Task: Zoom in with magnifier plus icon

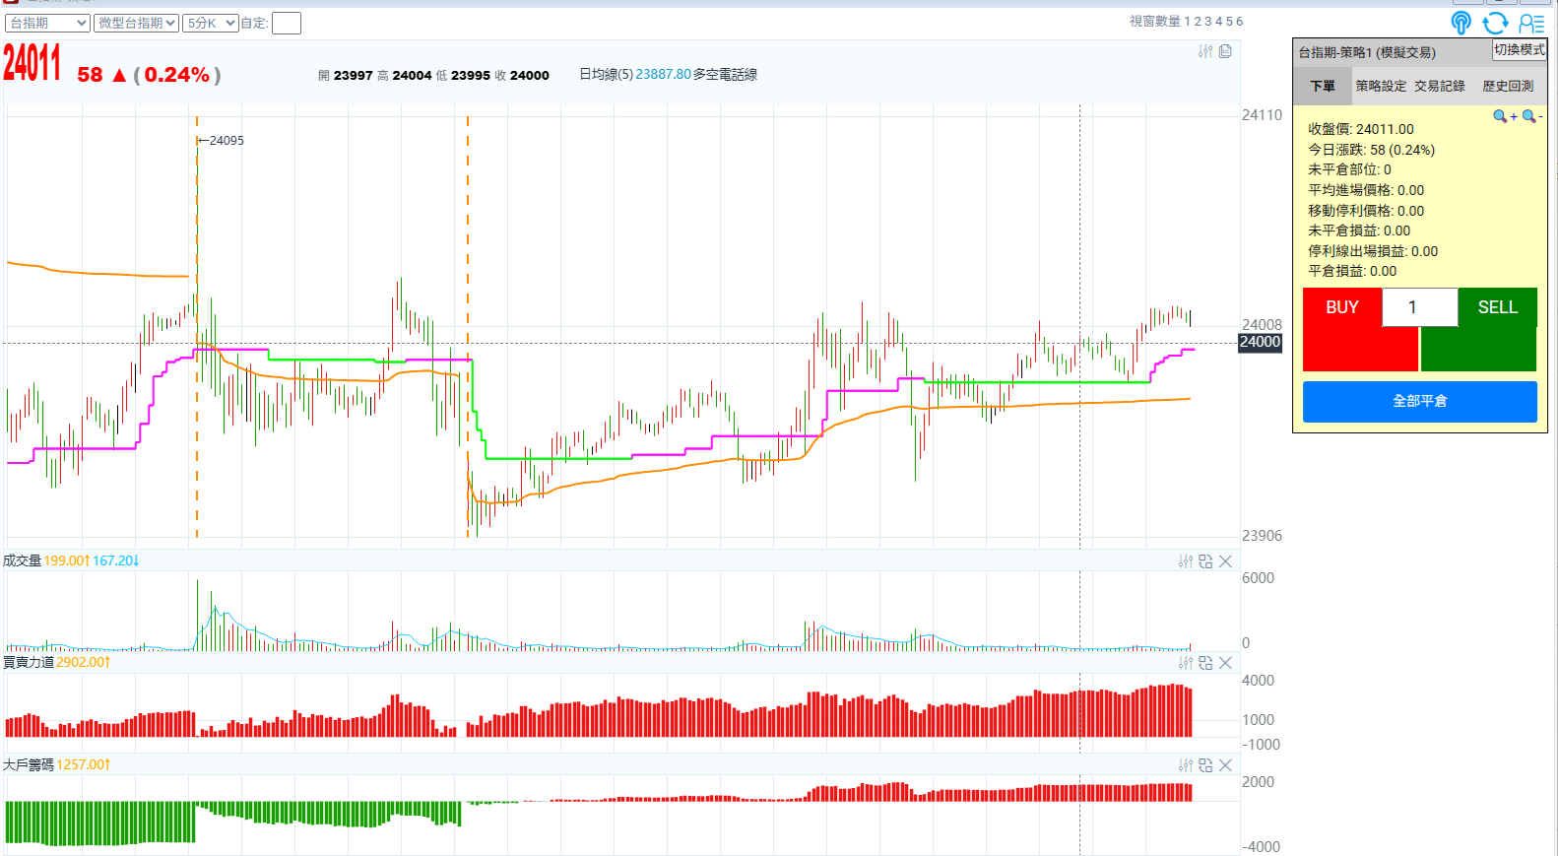Action: 1505,116
